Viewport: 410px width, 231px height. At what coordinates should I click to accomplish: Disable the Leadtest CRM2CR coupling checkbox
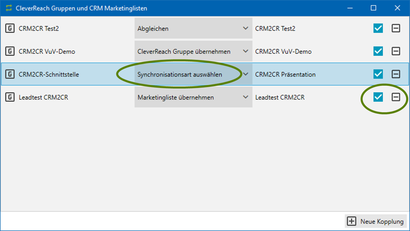[378, 97]
